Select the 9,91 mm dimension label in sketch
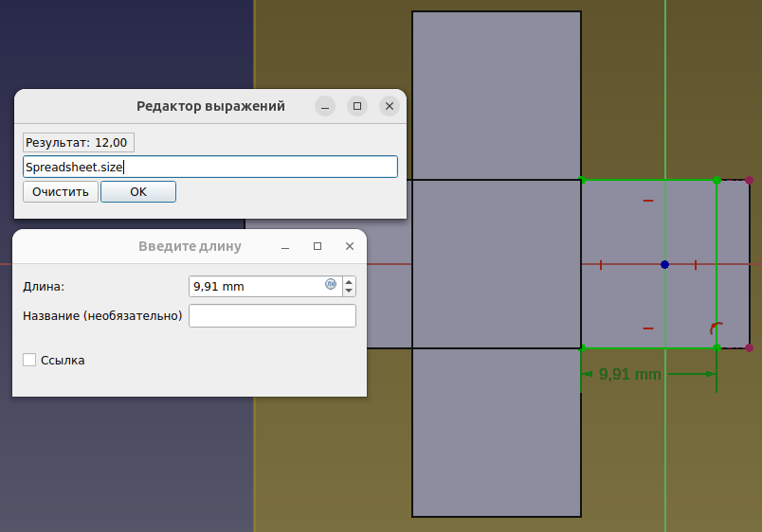The height and width of the screenshot is (532, 762). point(630,374)
